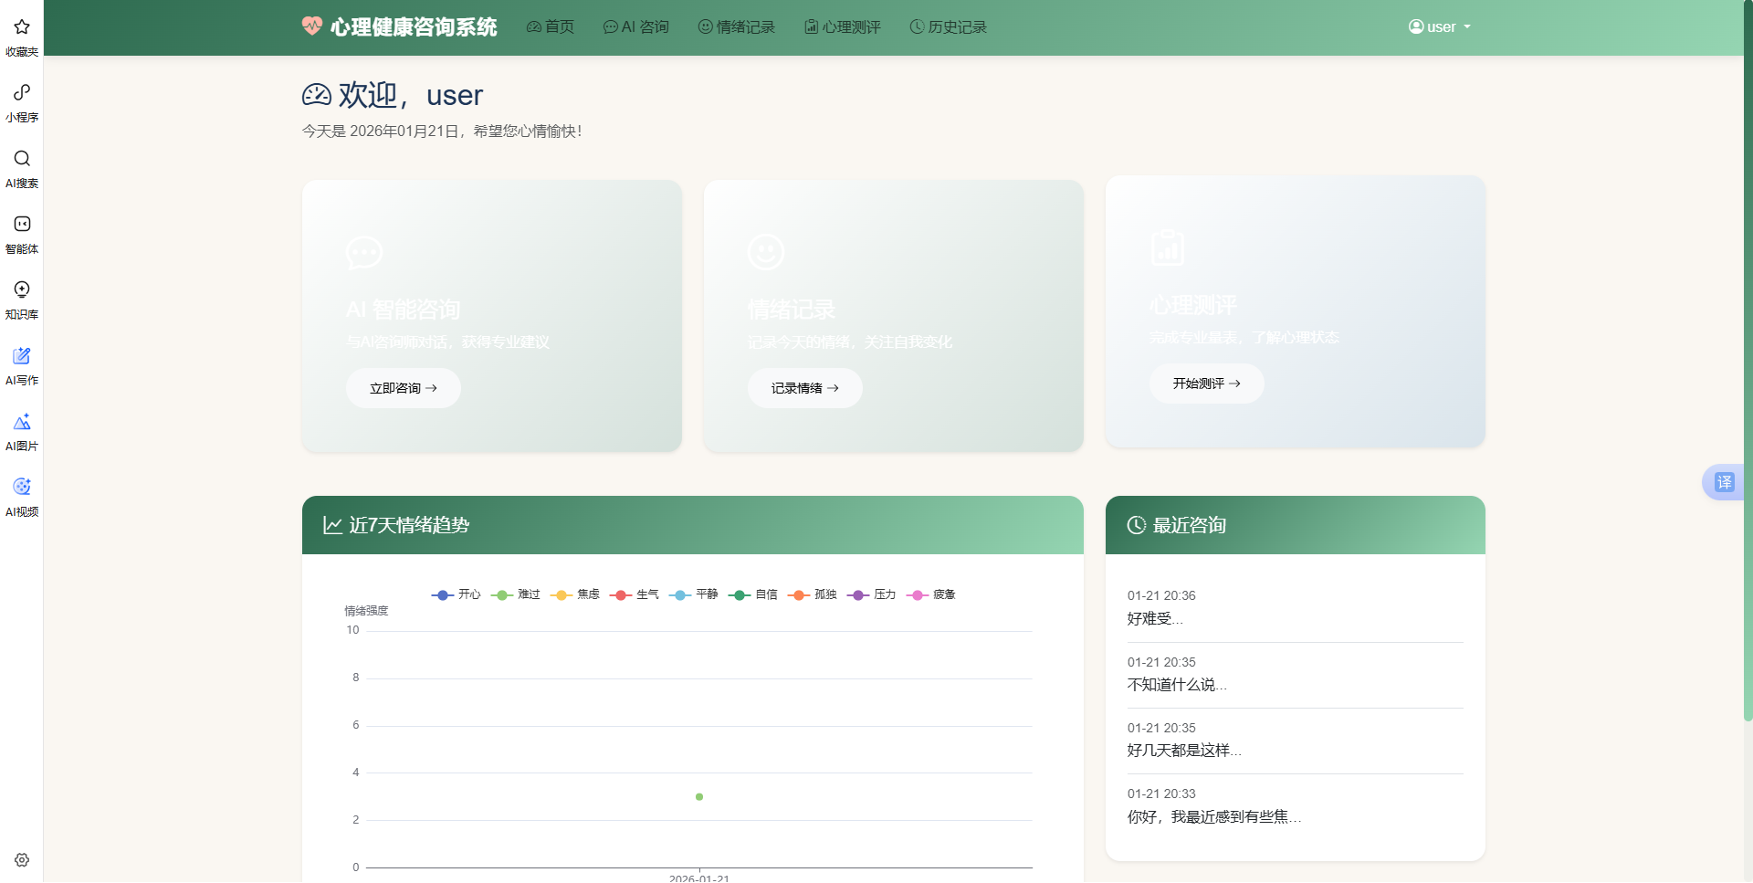The height and width of the screenshot is (883, 1753).
Task: Hide the 压力 series via chart legend
Action: point(871,594)
